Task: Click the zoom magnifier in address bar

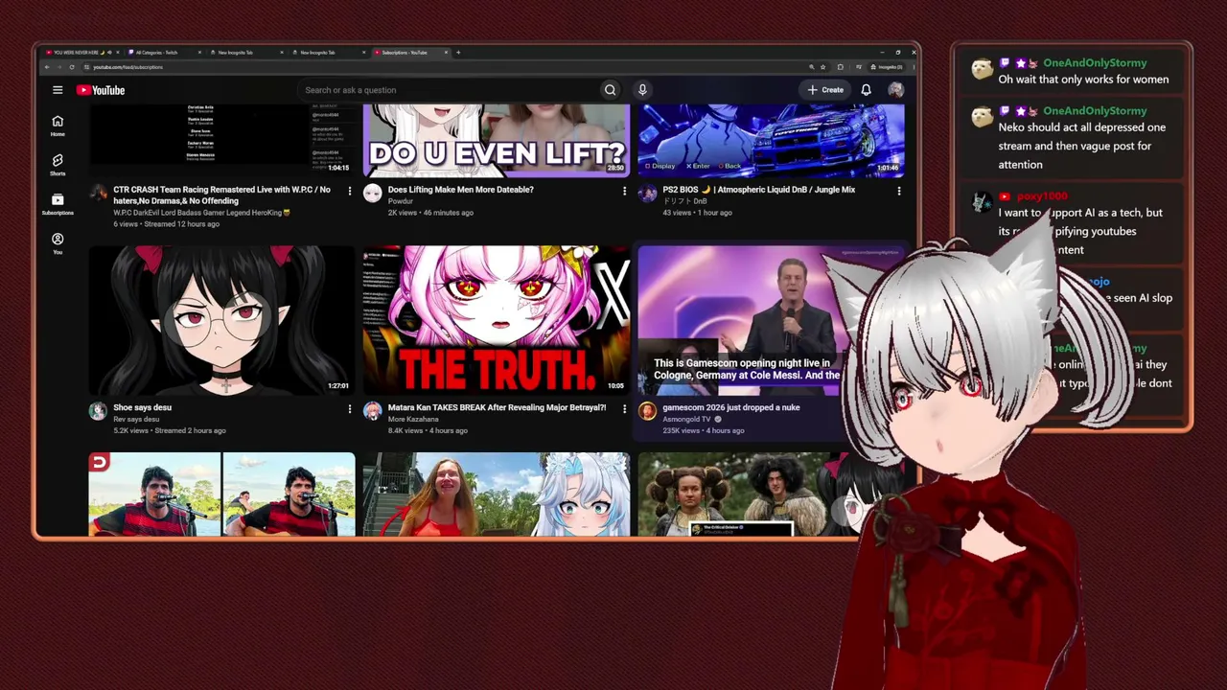Action: (811, 67)
